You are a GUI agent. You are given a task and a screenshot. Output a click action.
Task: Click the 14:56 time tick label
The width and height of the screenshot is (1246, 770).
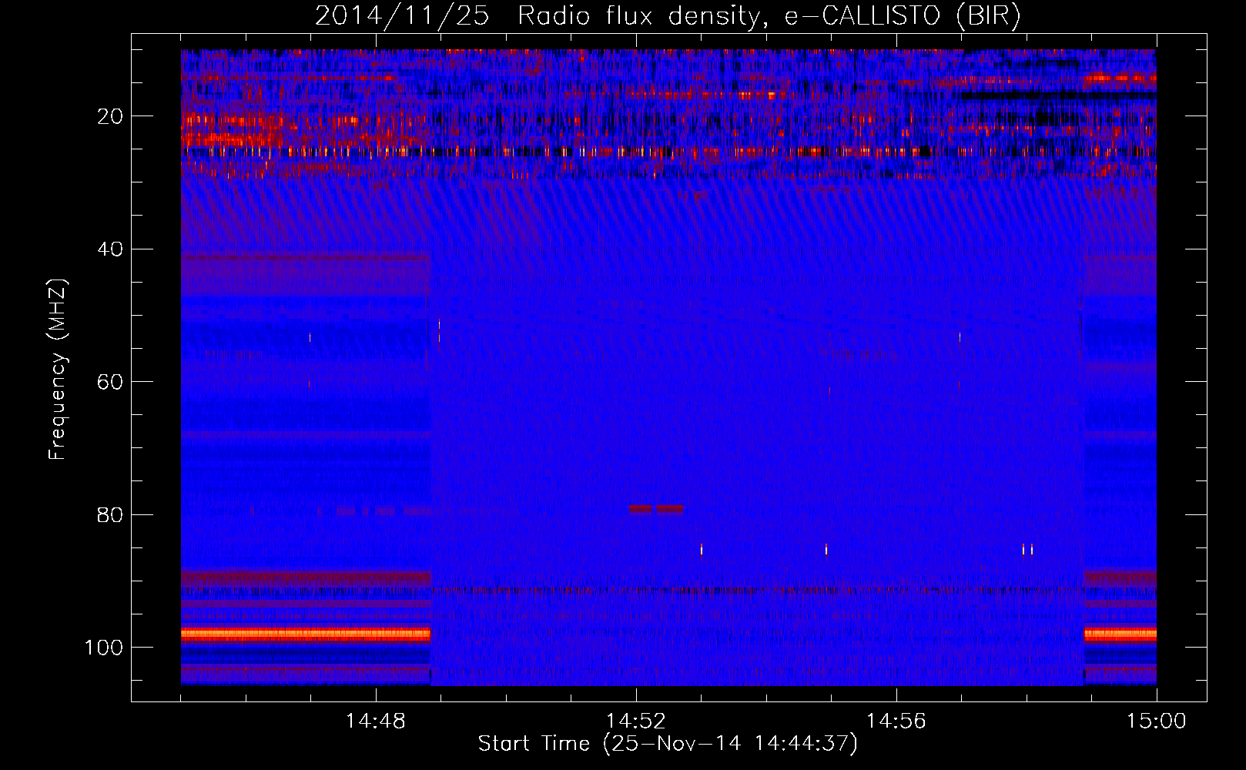click(896, 721)
